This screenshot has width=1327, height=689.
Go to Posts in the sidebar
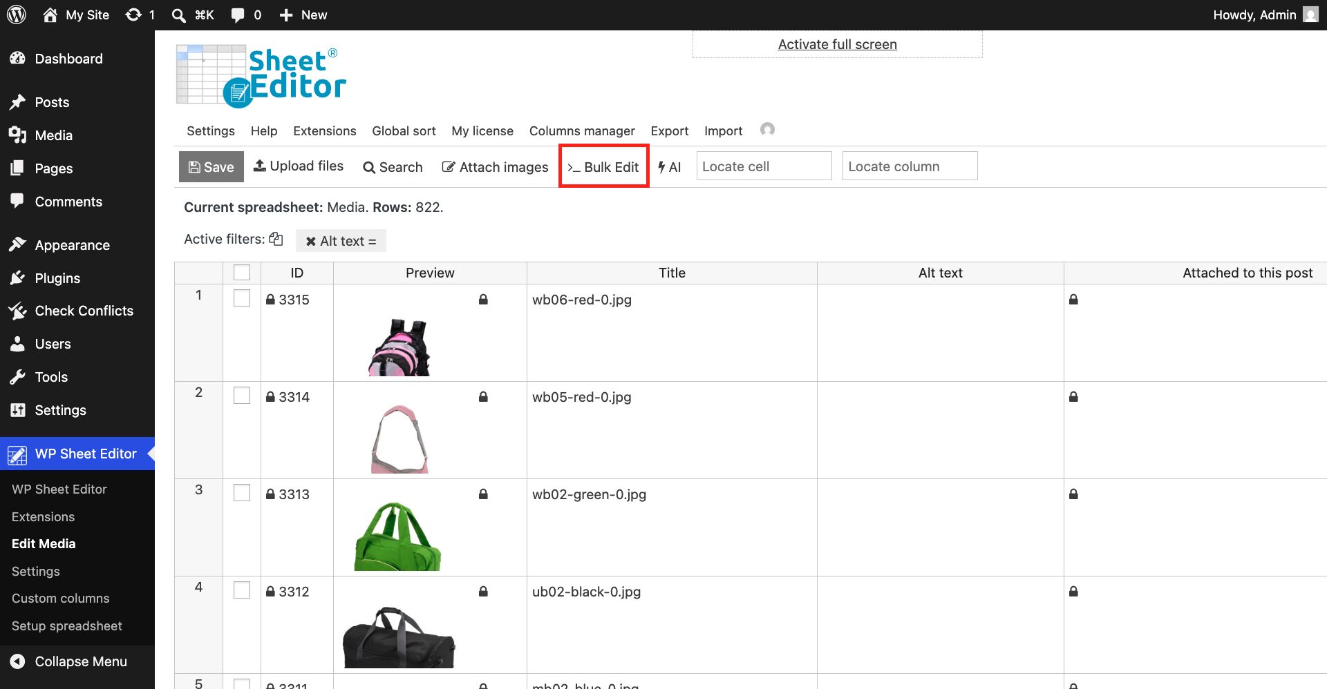[x=52, y=102]
